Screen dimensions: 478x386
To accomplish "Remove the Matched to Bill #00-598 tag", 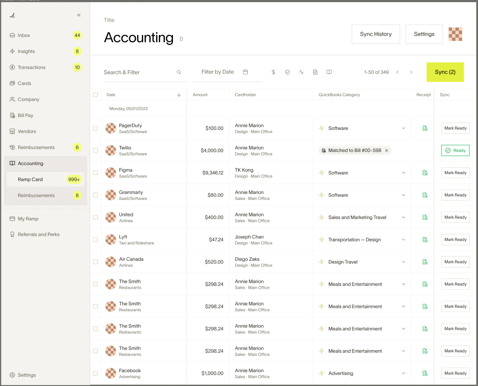I will coord(386,150).
